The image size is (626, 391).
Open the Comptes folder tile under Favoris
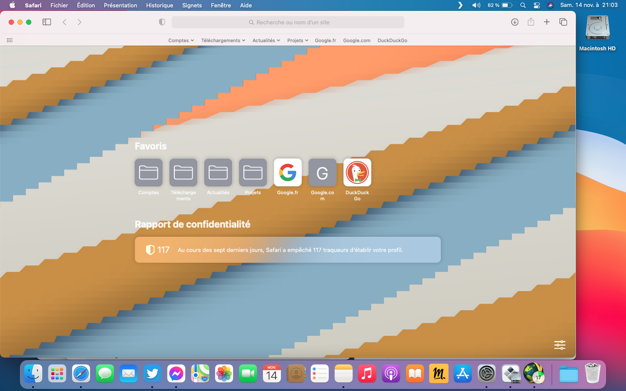pos(149,172)
